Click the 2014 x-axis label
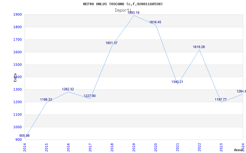The image size is (246, 153). [x=25, y=147]
